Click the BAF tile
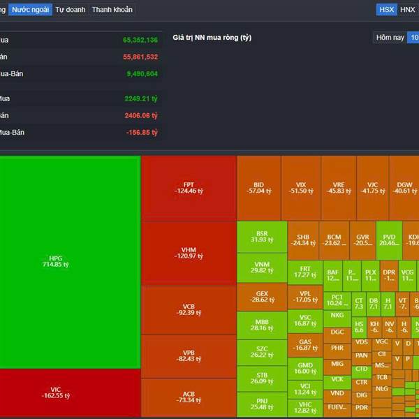Screen dimensions: 419x419 332,276
